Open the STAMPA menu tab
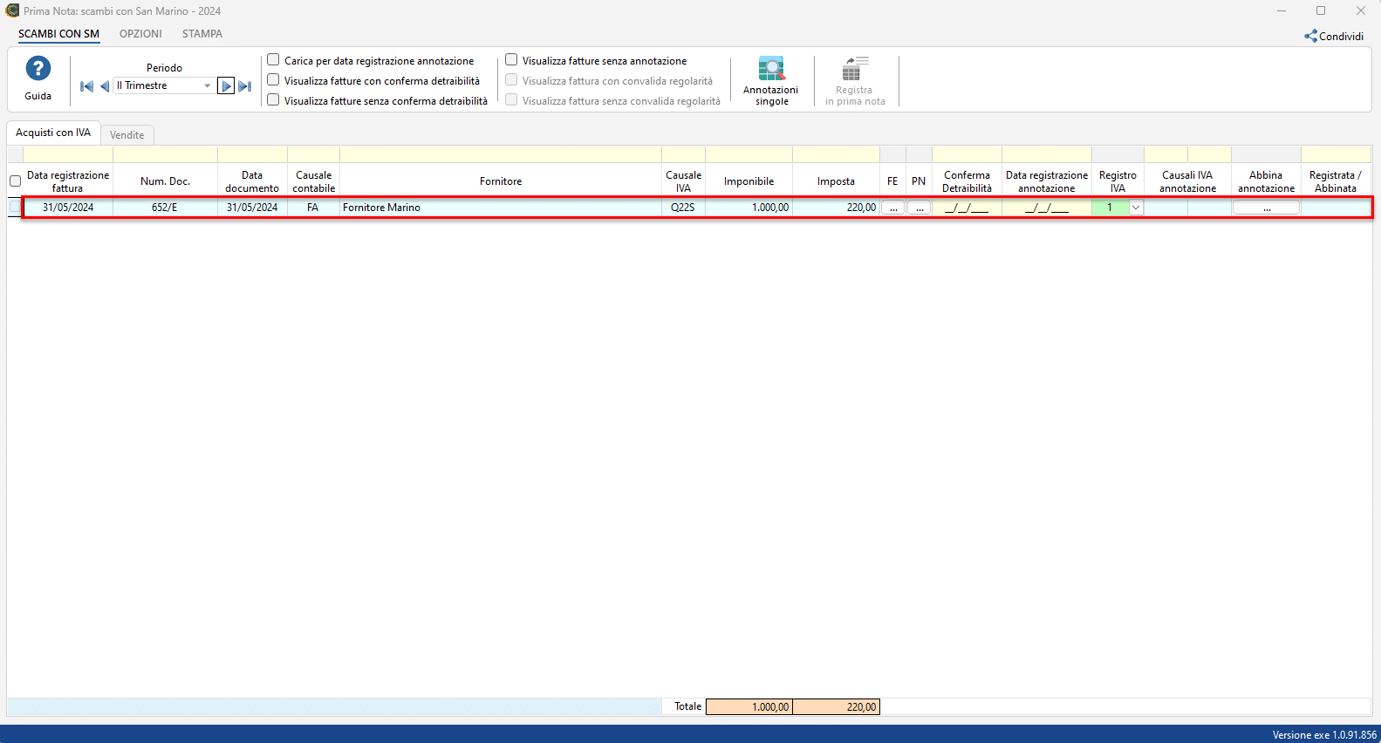 click(202, 34)
